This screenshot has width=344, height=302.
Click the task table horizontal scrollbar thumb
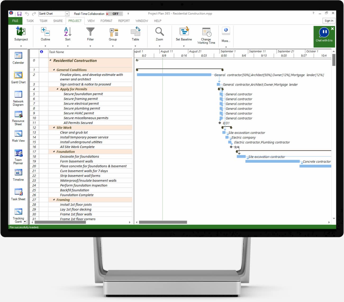click(60, 222)
